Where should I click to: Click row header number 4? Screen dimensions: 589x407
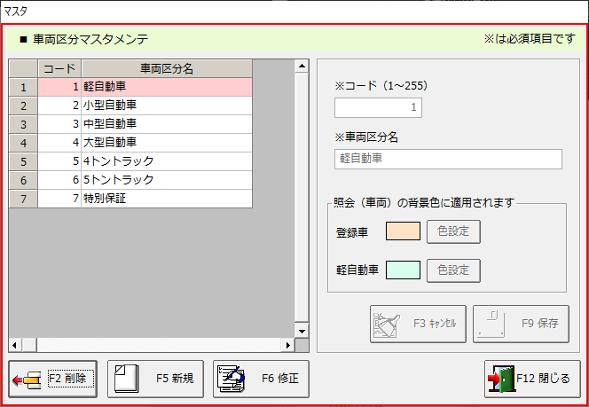(x=23, y=143)
